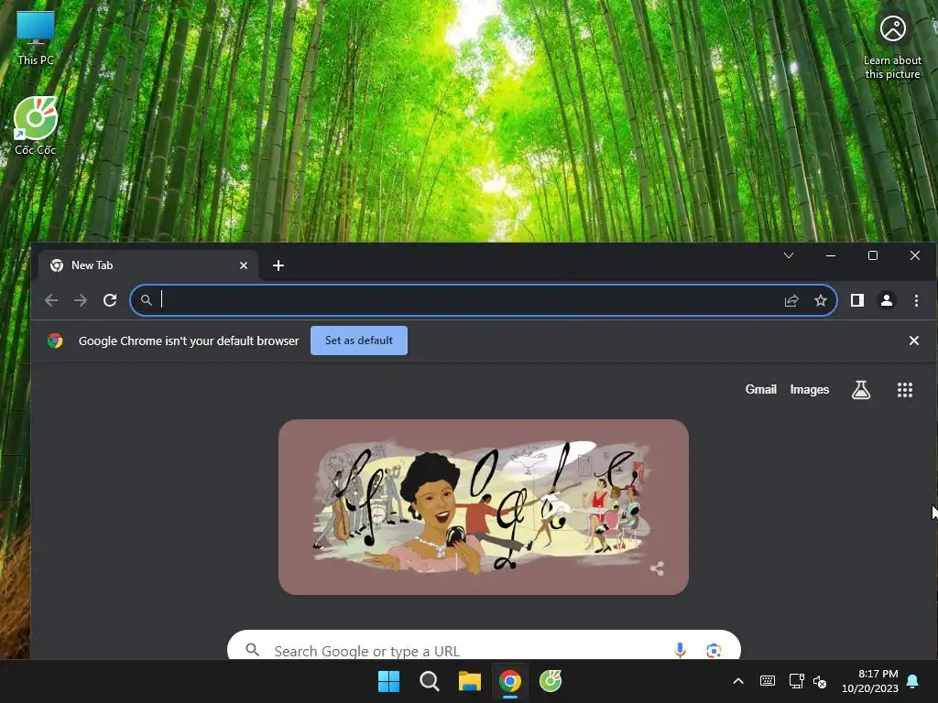Show hidden system tray icons
Image resolution: width=938 pixels, height=703 pixels.
738,681
